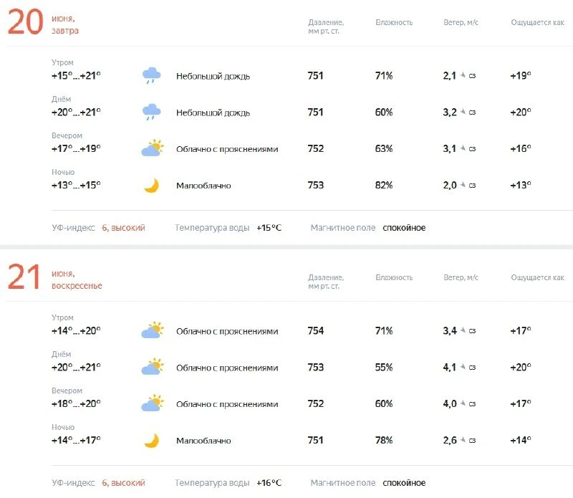
Task: Click the moon icon for June 21 night
Action: [x=152, y=441]
